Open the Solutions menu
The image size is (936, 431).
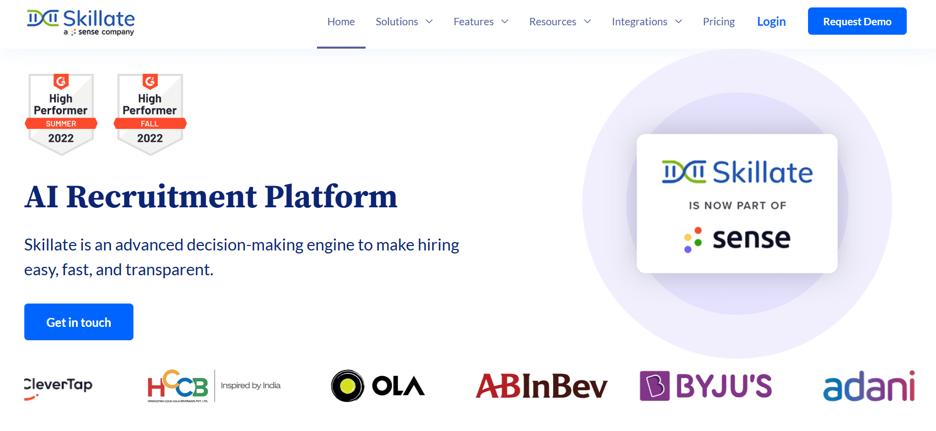tap(397, 22)
